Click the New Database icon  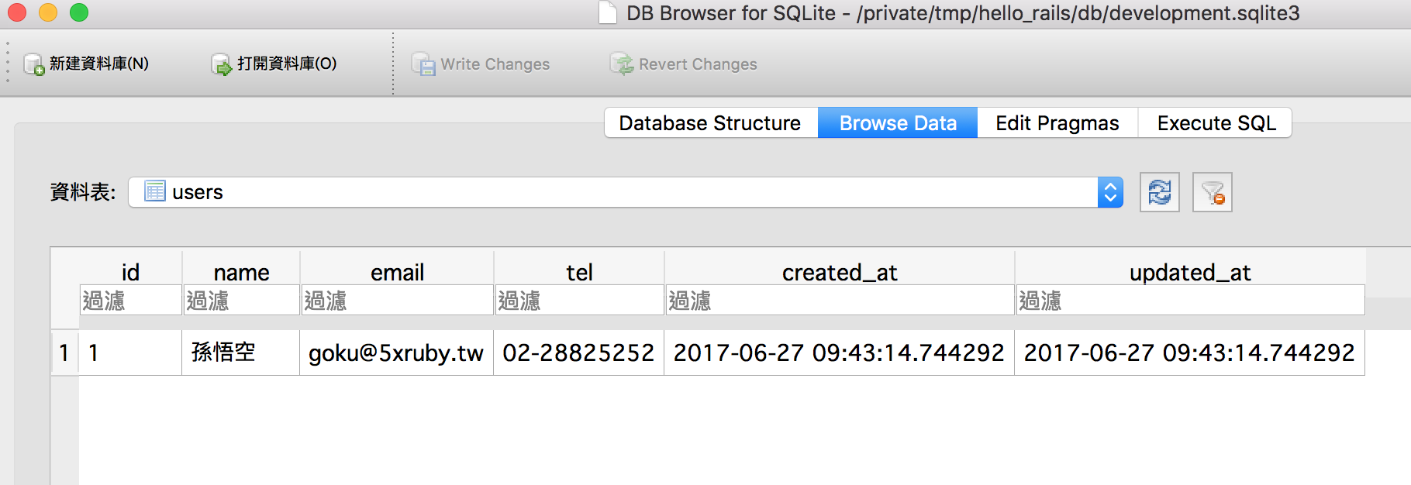pyautogui.click(x=34, y=64)
